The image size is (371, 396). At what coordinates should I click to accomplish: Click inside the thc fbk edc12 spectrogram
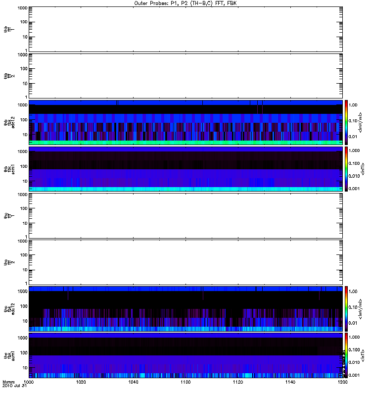pos(185,309)
